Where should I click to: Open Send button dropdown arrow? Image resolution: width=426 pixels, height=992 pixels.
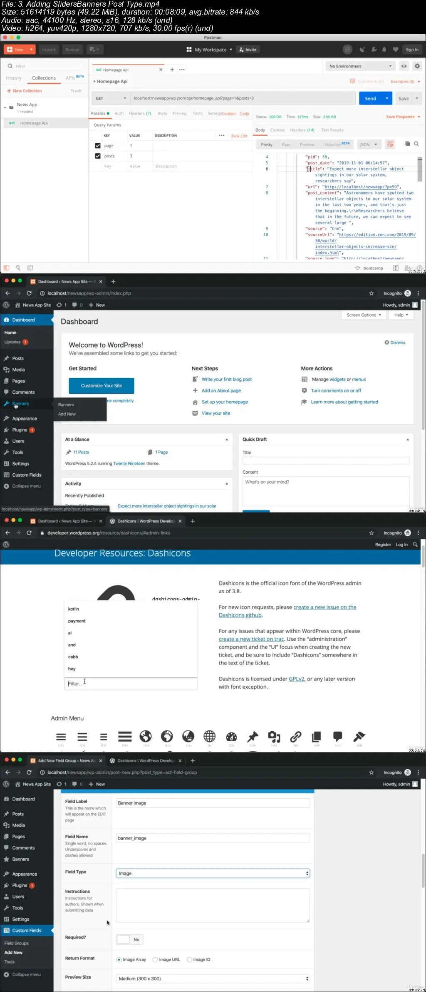tap(387, 98)
